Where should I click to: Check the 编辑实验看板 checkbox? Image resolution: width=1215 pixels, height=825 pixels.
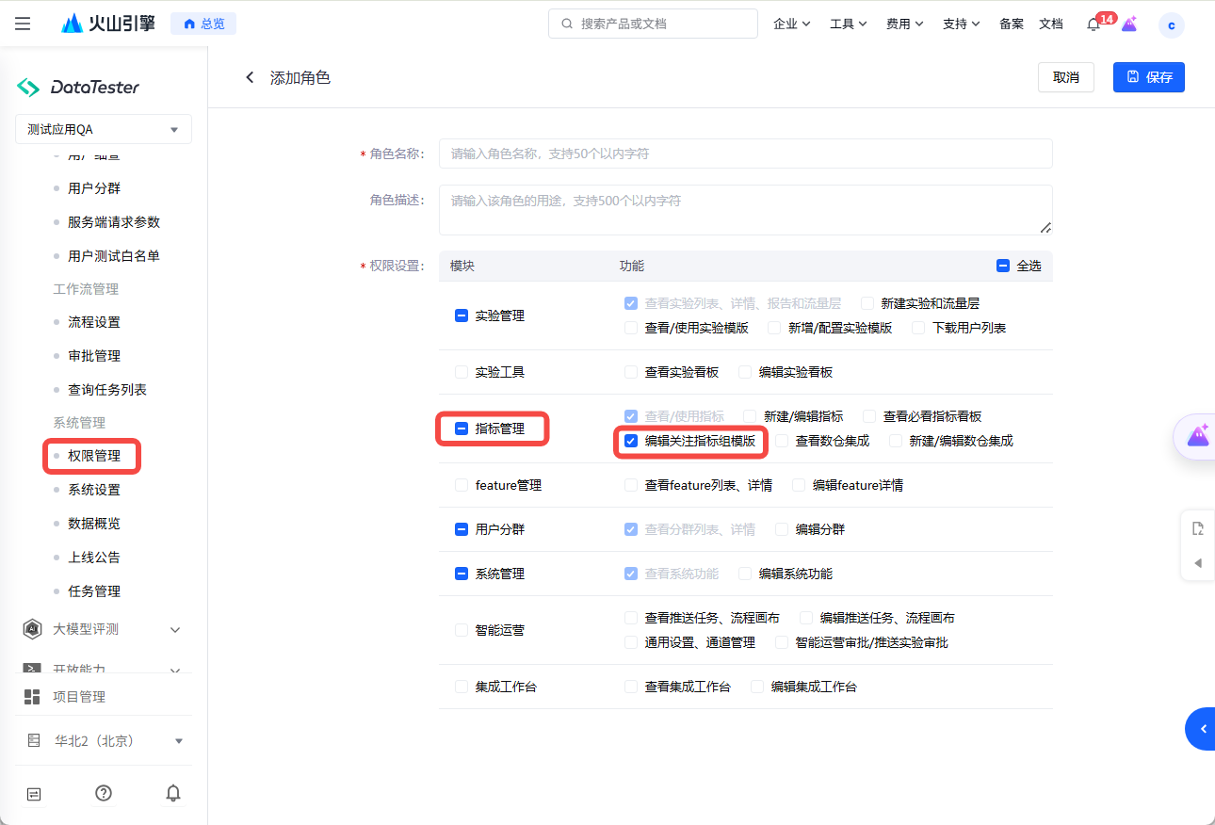coord(745,372)
